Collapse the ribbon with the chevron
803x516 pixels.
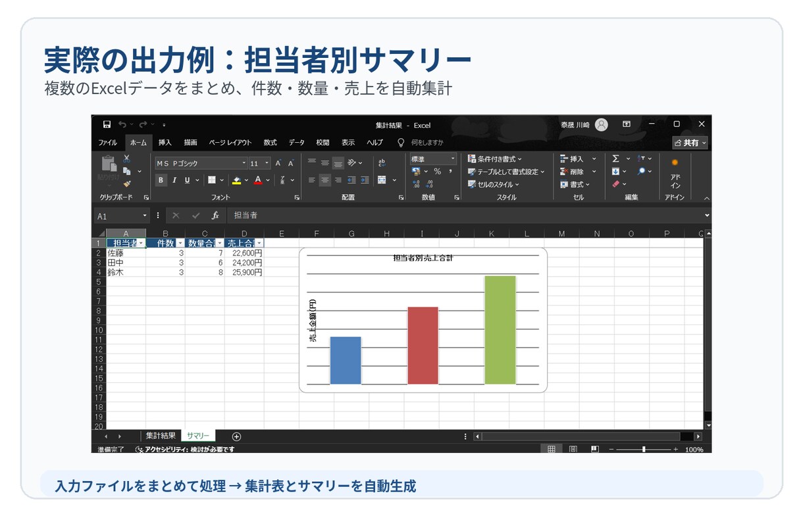[707, 198]
